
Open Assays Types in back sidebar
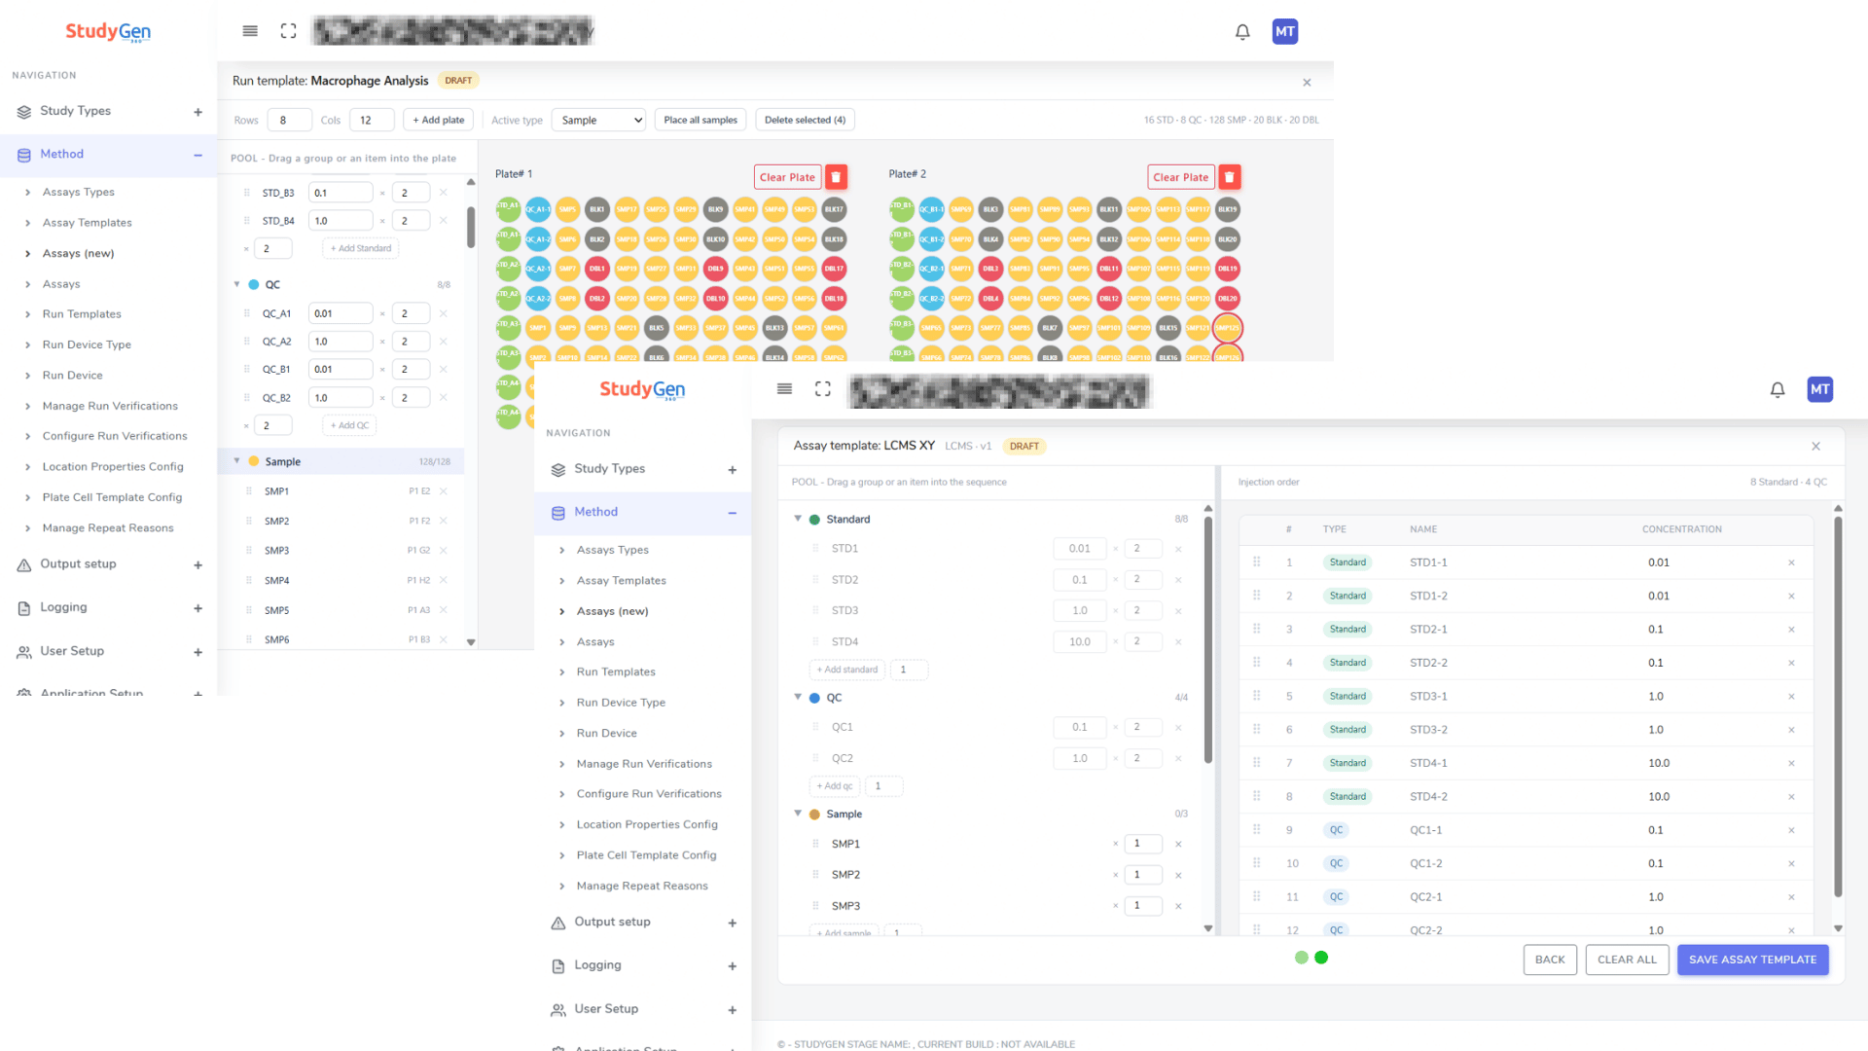coord(78,192)
